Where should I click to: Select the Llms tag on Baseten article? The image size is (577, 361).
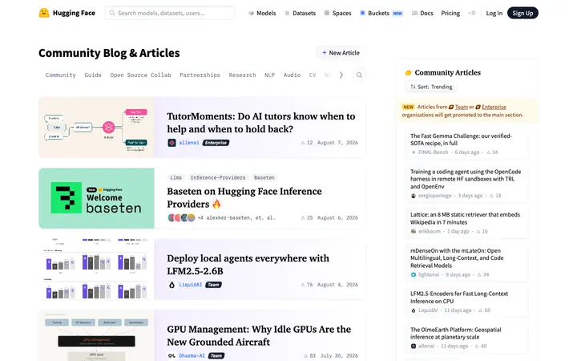coord(176,177)
